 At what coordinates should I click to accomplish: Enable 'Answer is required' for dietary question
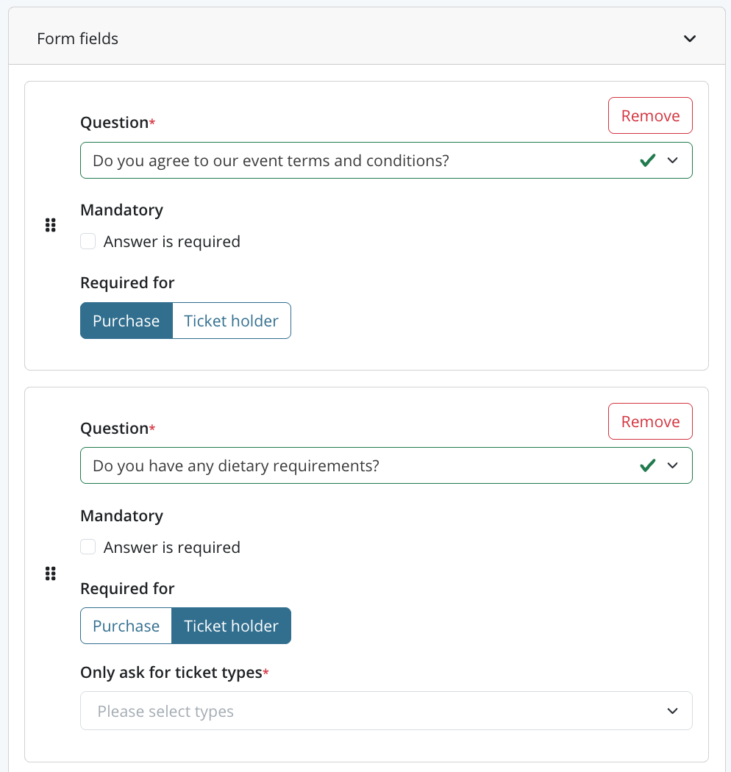pos(88,547)
